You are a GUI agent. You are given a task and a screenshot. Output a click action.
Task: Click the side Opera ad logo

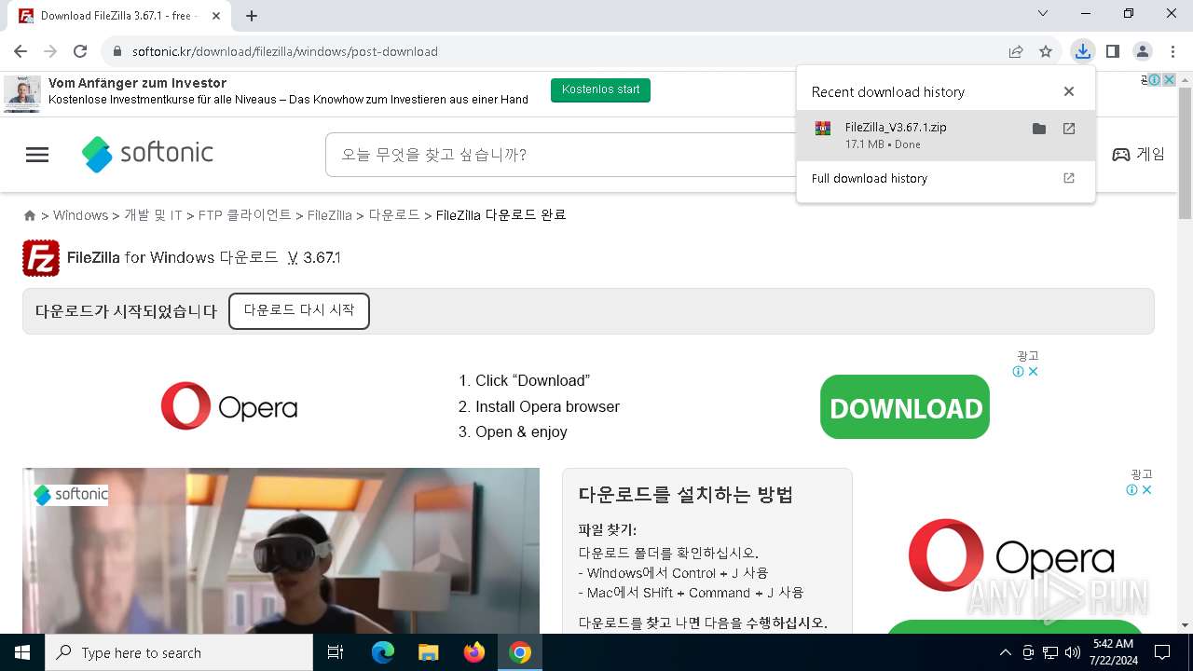pos(1011,556)
